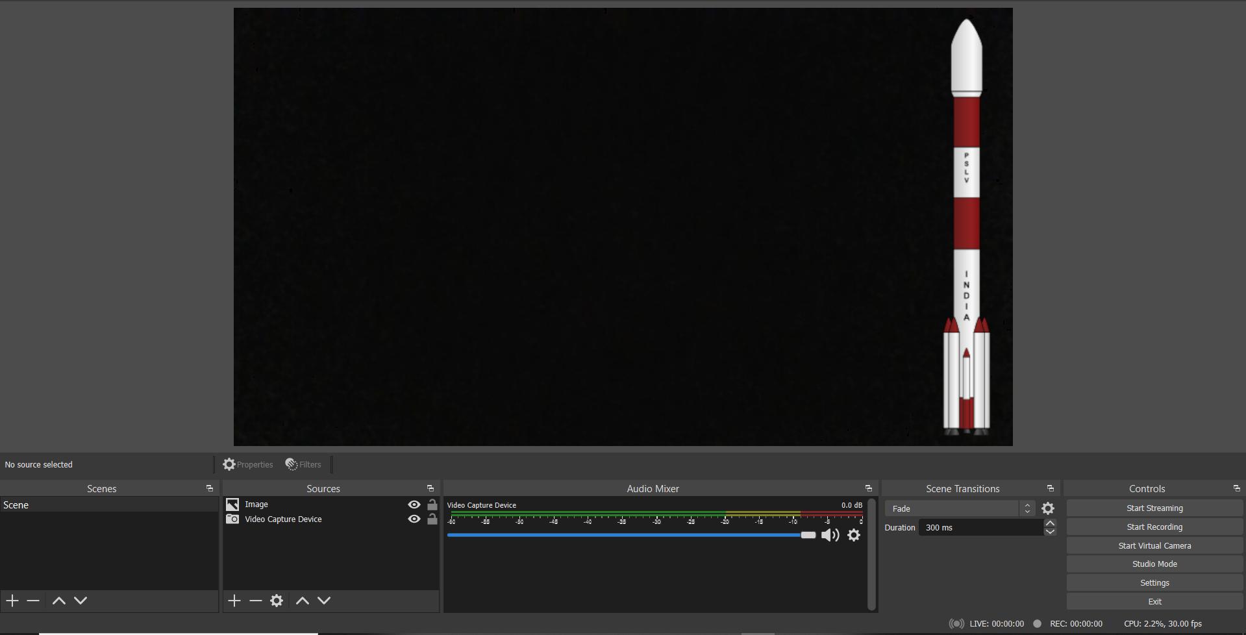Undock the Scene Transitions panel
The width and height of the screenshot is (1246, 635).
[1051, 488]
